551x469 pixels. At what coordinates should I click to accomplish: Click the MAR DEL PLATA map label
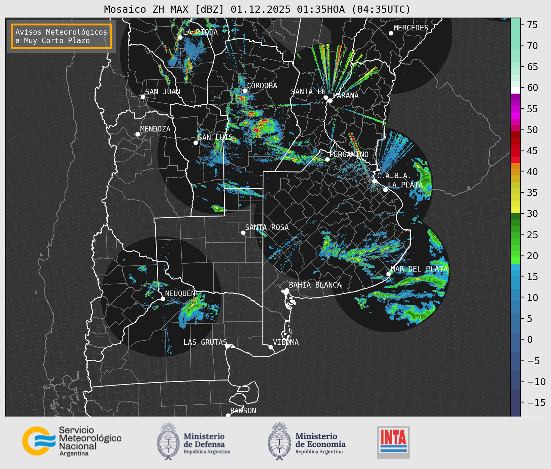419,269
